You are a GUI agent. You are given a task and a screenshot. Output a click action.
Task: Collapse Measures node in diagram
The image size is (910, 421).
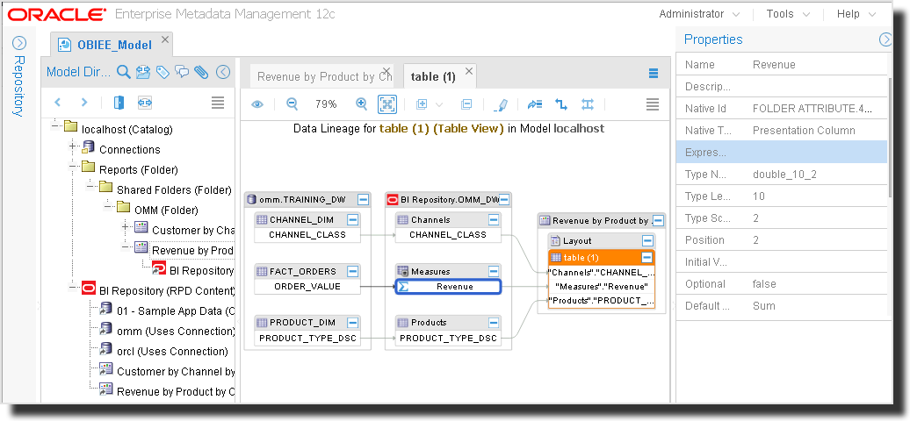coord(494,271)
